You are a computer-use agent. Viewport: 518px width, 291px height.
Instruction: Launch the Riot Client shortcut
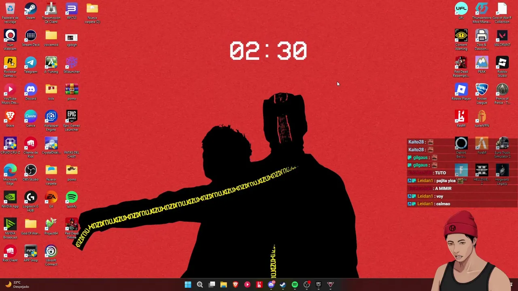(10, 253)
